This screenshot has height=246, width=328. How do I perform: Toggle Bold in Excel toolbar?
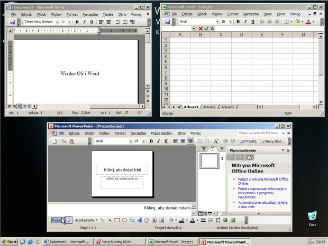click(x=238, y=22)
